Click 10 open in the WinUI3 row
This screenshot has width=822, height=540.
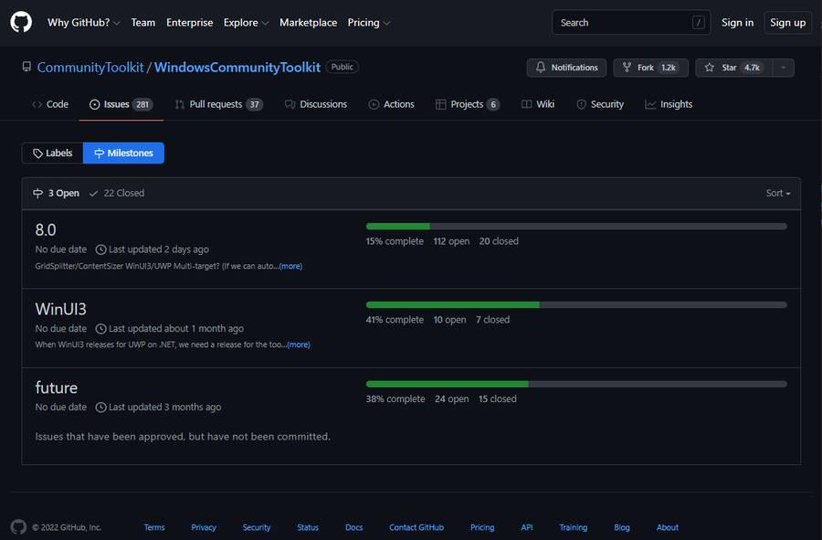tap(449, 320)
